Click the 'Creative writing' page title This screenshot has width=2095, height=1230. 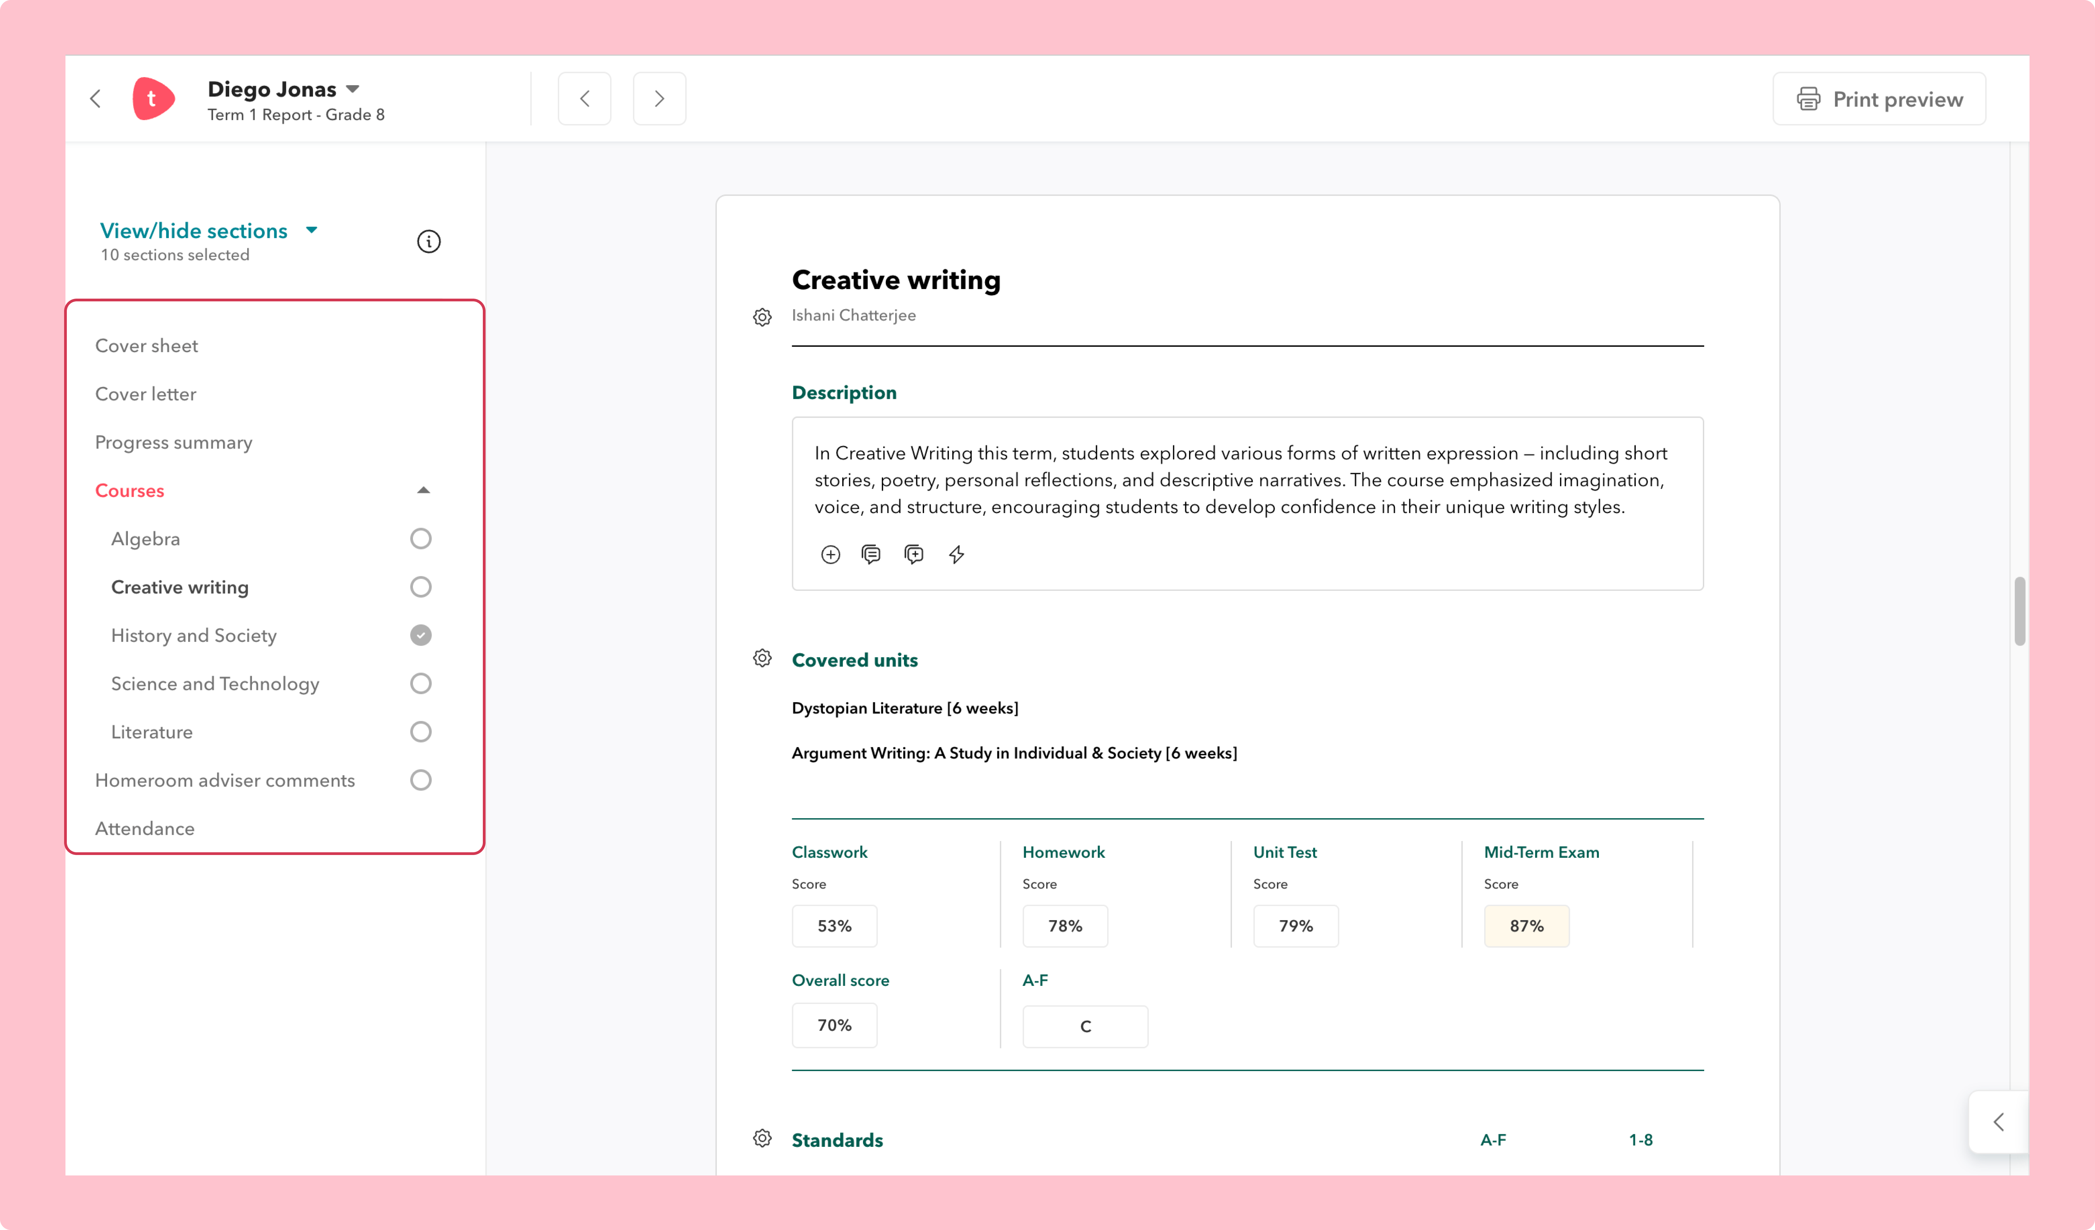tap(895, 280)
